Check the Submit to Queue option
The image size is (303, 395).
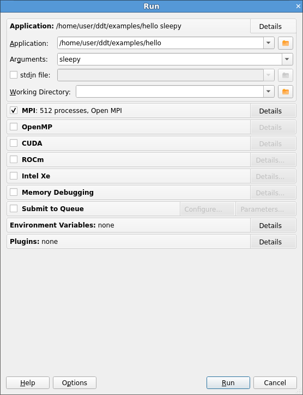[x=14, y=208]
